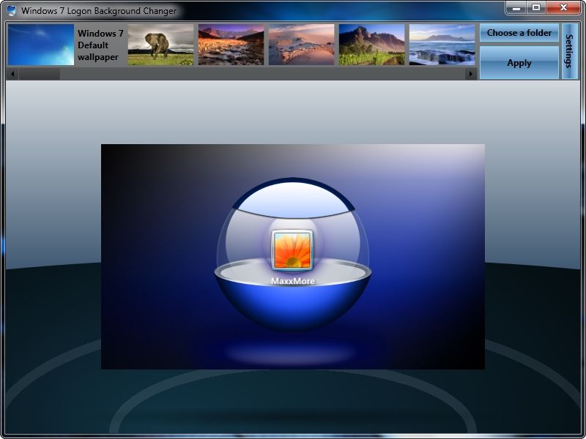
Task: Click the Choose a folder button
Action: click(x=519, y=33)
